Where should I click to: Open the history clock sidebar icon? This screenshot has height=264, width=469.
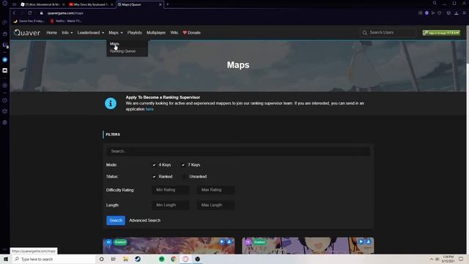pyautogui.click(x=5, y=100)
